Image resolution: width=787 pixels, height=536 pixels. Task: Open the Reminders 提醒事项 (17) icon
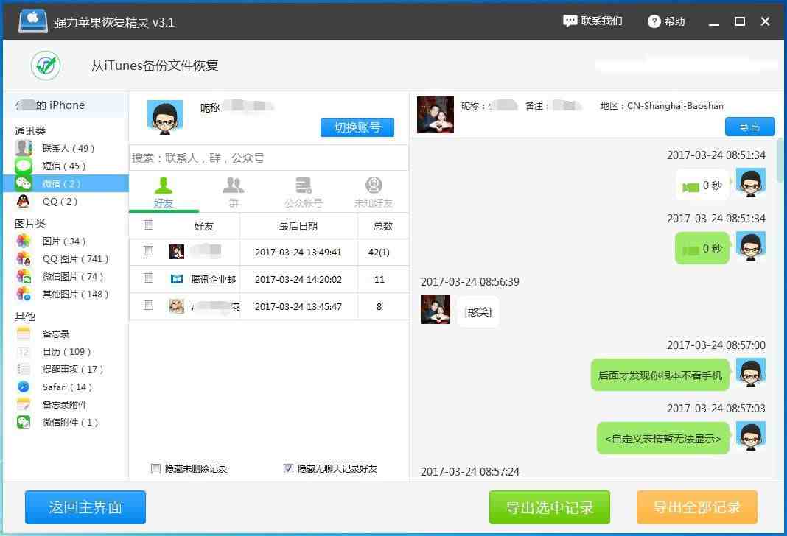[23, 369]
